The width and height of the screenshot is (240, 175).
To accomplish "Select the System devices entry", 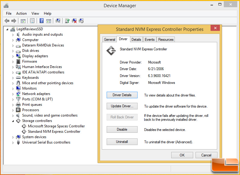I will pyautogui.click(x=34, y=137).
